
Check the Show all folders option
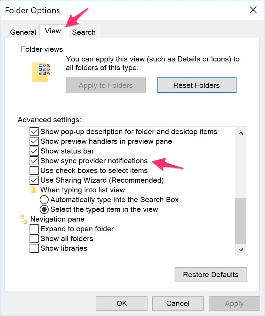(34, 239)
